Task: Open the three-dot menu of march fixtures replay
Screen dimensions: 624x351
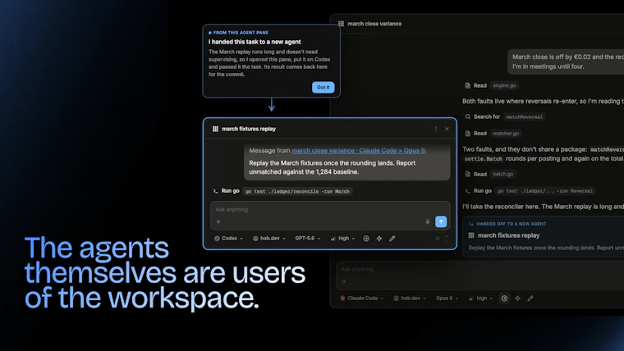Action: pyautogui.click(x=436, y=129)
